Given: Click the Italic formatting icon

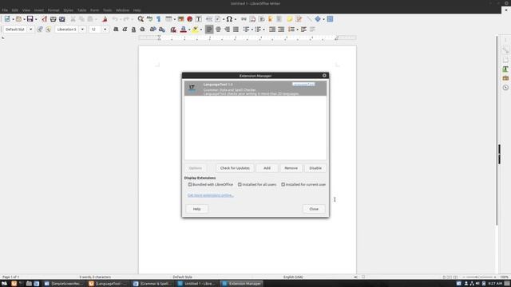Looking at the screenshot, I should [125, 29].
